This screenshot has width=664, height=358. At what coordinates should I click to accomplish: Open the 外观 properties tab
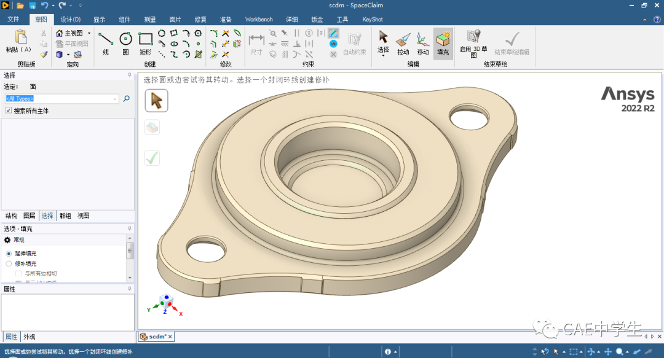[x=30, y=337]
